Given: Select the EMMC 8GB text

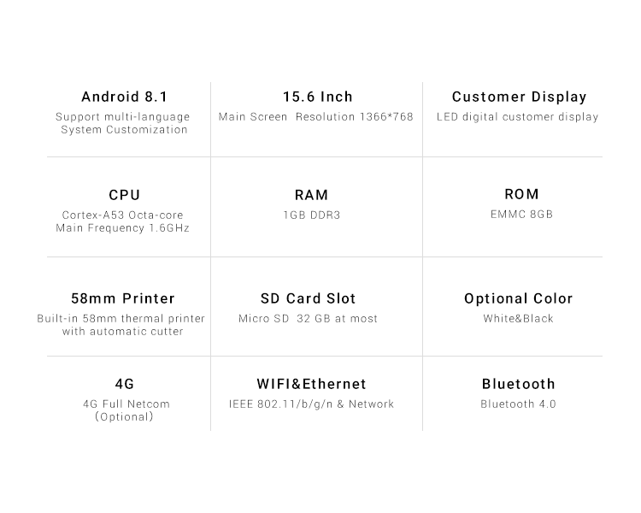Looking at the screenshot, I should coord(521,215).
